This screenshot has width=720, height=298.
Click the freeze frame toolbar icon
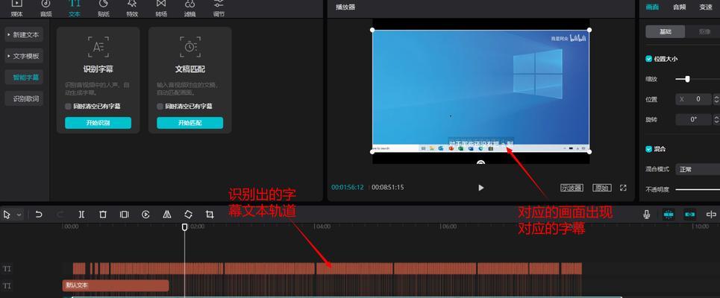pos(124,214)
